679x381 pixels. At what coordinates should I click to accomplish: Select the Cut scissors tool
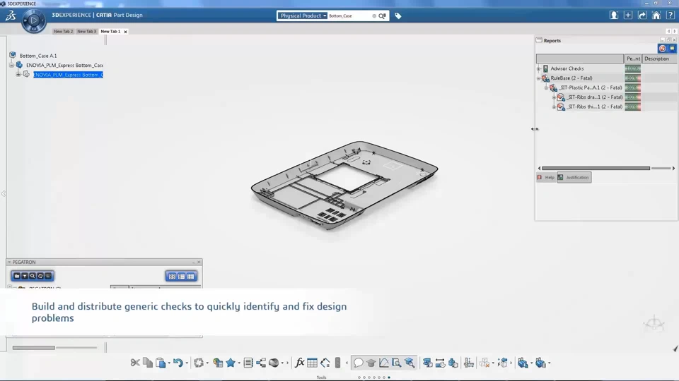(x=135, y=363)
